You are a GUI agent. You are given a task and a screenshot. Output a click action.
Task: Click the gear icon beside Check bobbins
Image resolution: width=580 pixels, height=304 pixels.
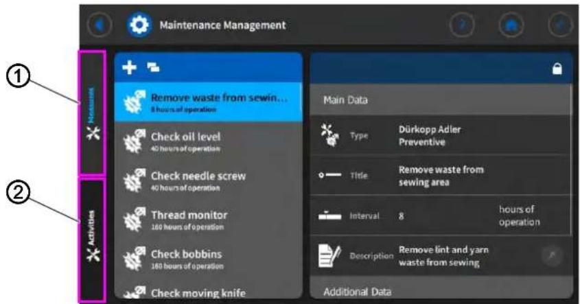point(134,259)
